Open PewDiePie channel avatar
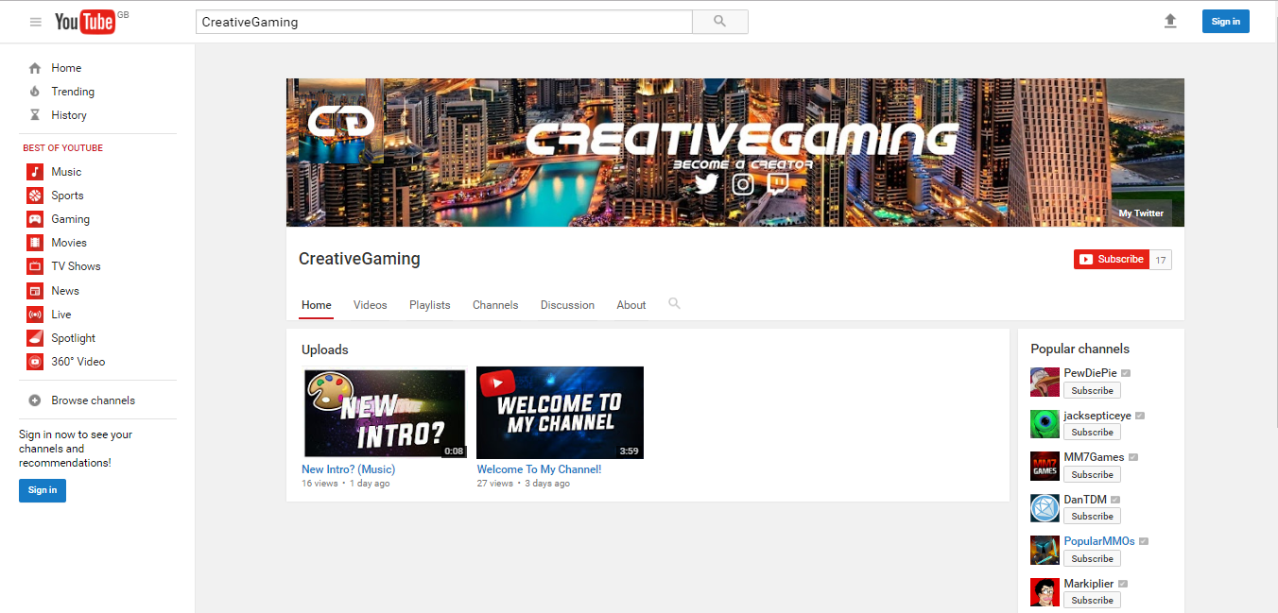Image resolution: width=1278 pixels, height=613 pixels. (x=1045, y=382)
